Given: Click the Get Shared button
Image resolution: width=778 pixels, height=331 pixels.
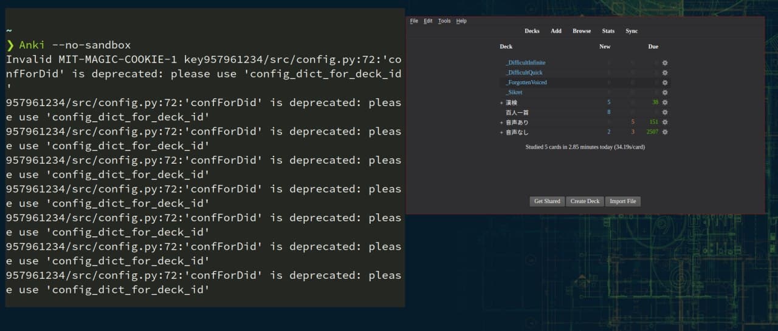Looking at the screenshot, I should coord(547,201).
